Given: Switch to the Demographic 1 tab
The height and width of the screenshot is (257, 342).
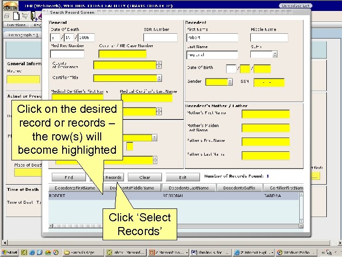Looking at the screenshot, I should coord(23,35).
